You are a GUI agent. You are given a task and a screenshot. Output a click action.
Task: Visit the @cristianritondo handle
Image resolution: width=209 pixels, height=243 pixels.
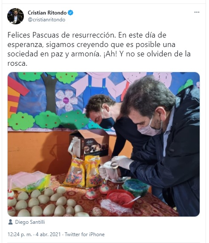[46, 20]
